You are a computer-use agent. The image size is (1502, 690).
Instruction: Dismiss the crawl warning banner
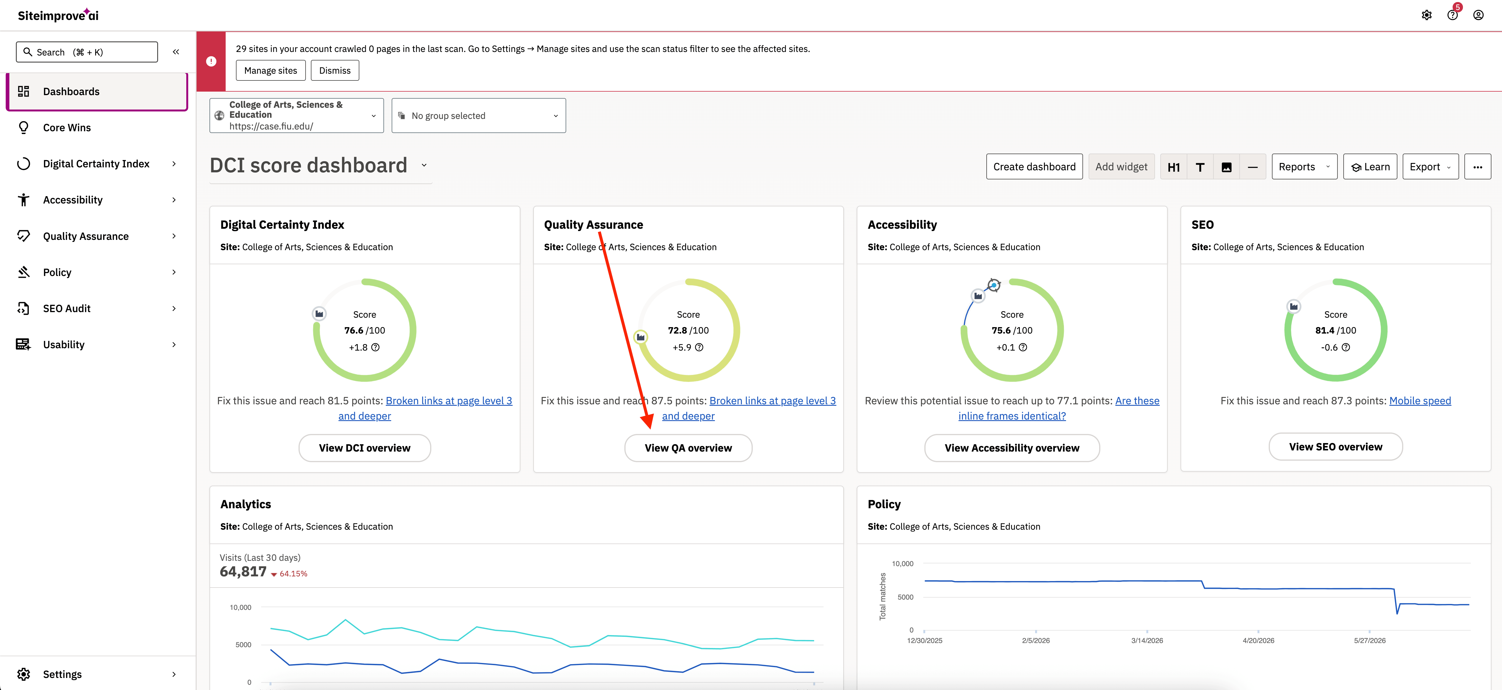(335, 70)
